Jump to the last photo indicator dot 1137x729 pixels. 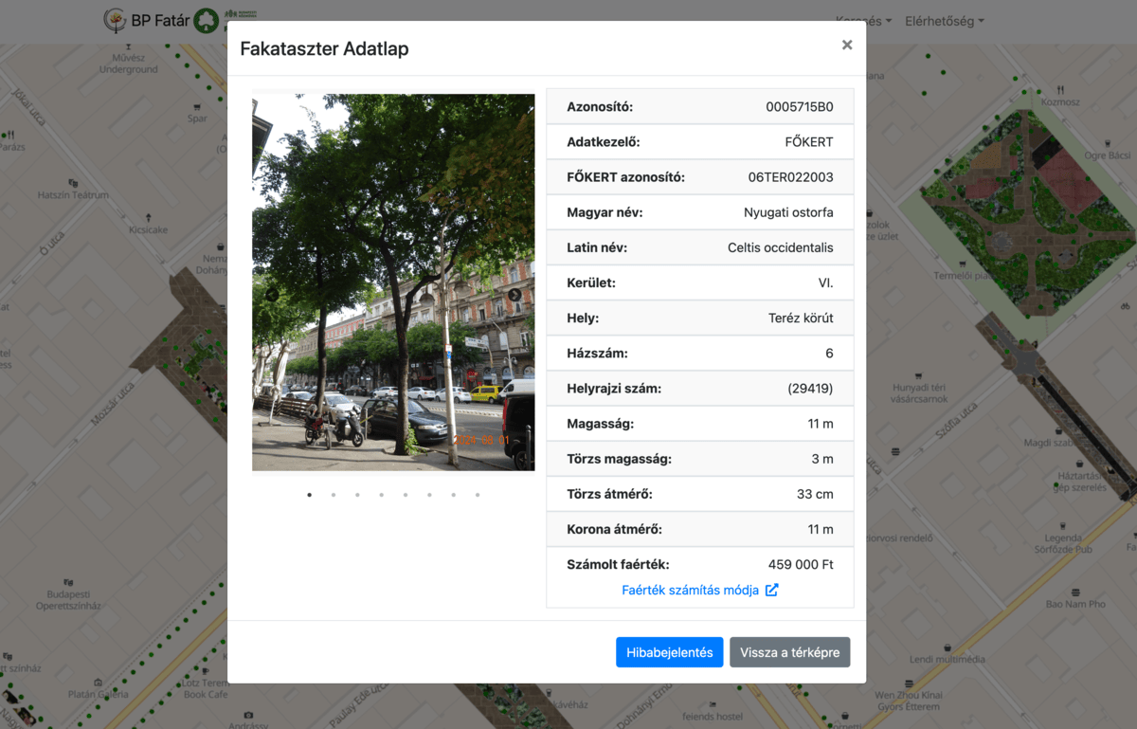478,495
